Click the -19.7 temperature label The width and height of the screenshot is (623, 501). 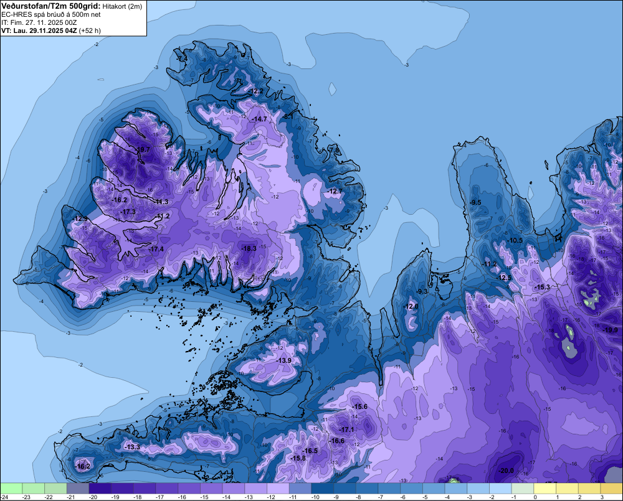point(143,149)
